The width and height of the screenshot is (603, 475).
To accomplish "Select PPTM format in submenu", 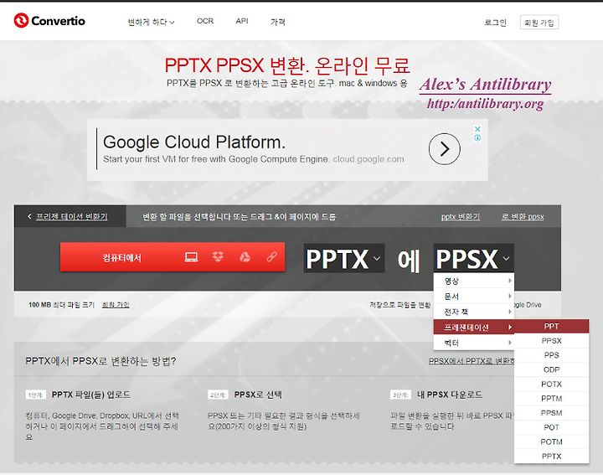I will [551, 399].
